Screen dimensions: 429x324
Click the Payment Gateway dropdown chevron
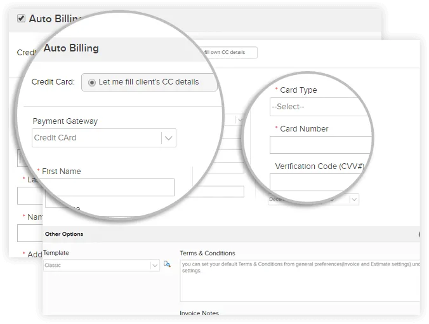(169, 138)
